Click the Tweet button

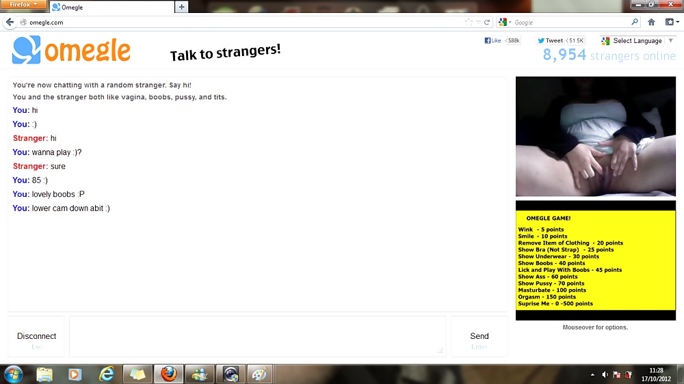pyautogui.click(x=550, y=41)
